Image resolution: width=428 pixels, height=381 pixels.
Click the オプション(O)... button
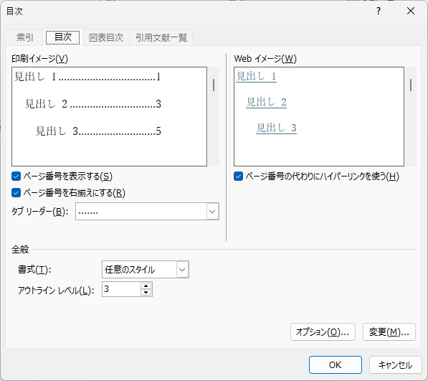pyautogui.click(x=323, y=331)
